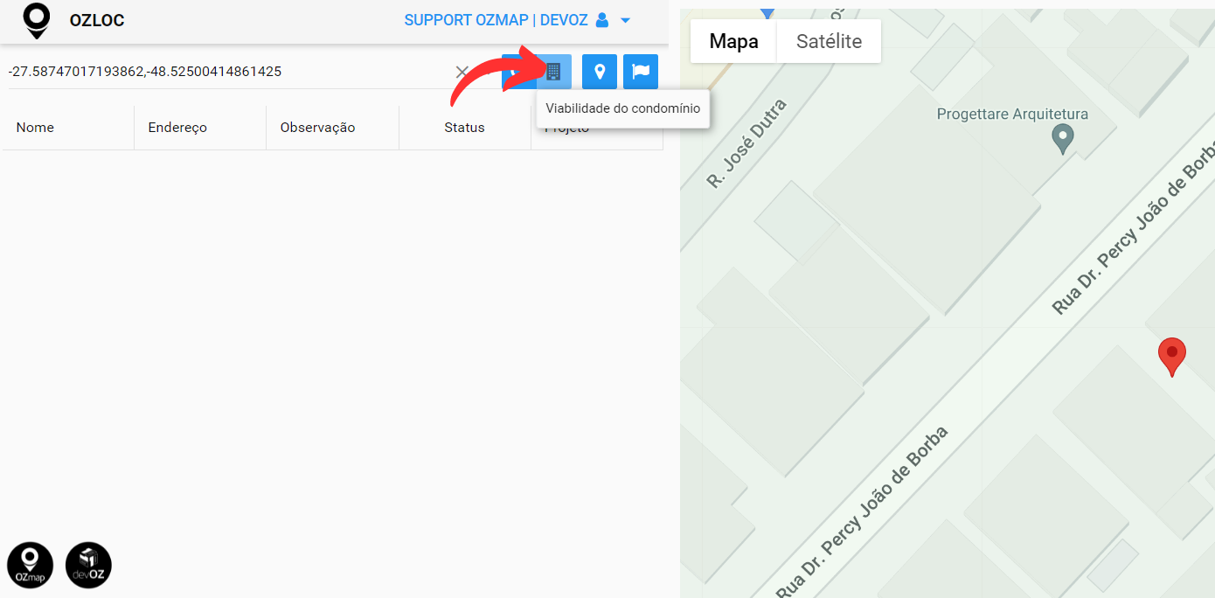1215x598 pixels.
Task: Click the user profile silhouette icon
Action: click(x=601, y=20)
